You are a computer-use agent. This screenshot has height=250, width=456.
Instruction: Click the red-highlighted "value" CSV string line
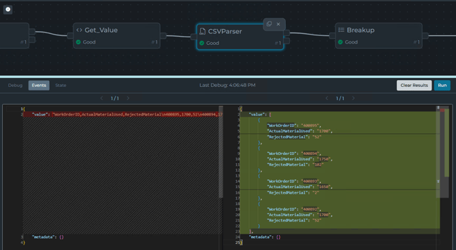123,114
